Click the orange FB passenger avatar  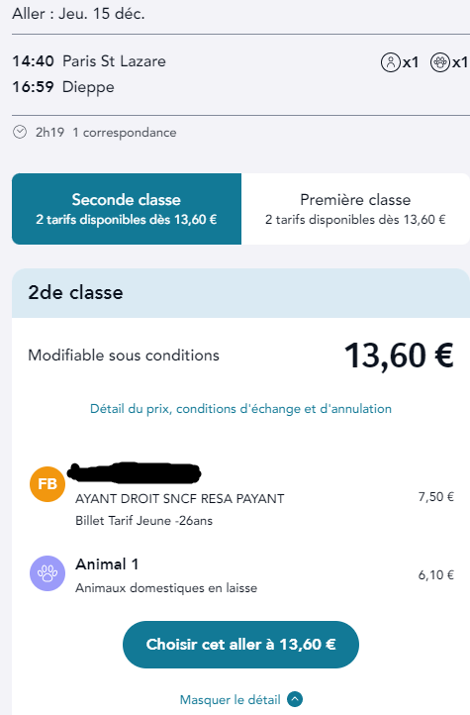point(47,484)
